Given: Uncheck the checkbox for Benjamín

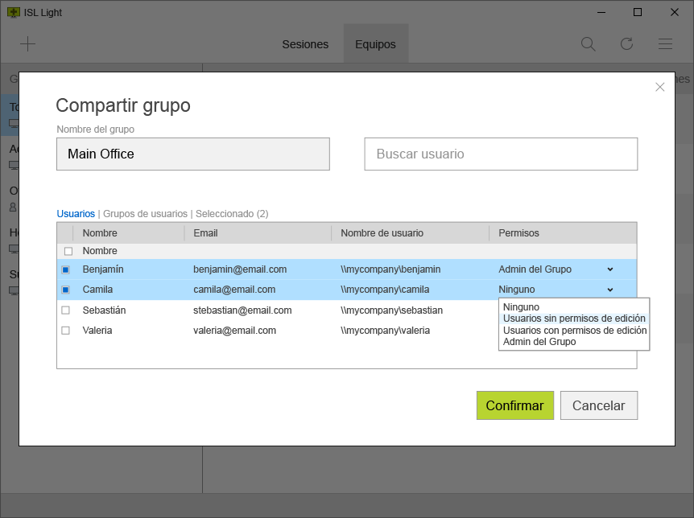Looking at the screenshot, I should [66, 269].
